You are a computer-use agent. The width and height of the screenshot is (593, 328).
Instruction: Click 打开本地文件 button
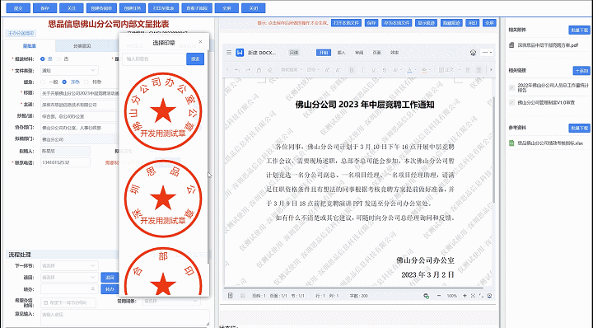pyautogui.click(x=347, y=23)
